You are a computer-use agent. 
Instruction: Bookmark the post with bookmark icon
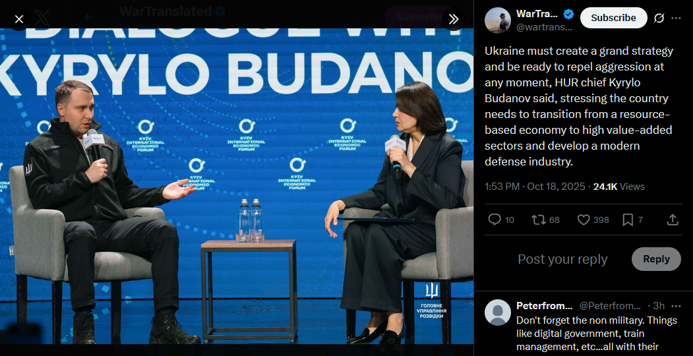pyautogui.click(x=628, y=220)
